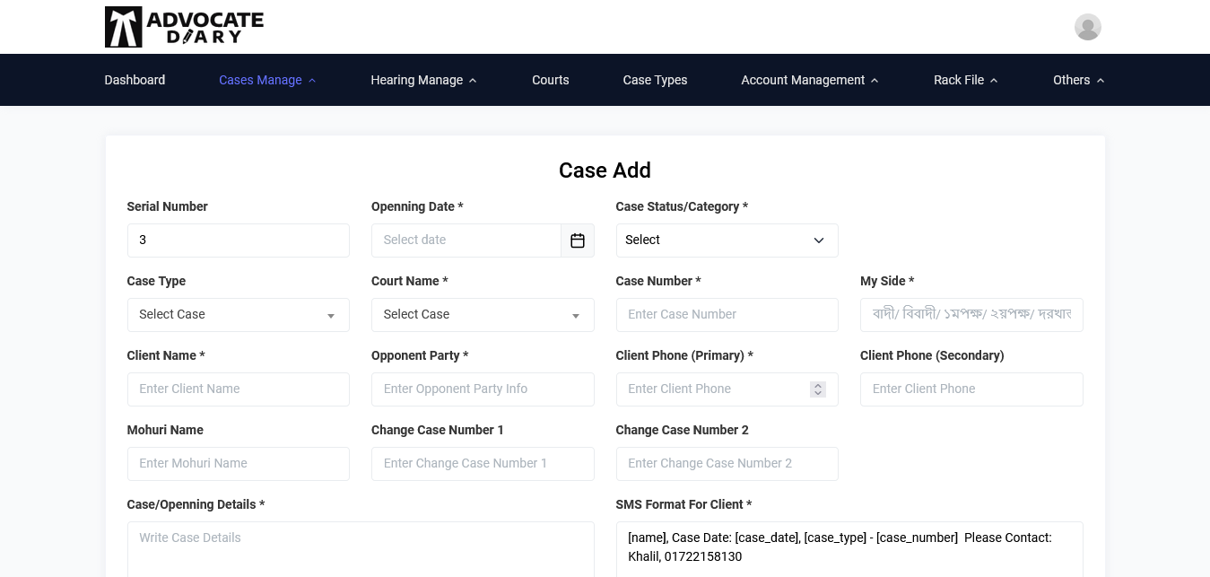Viewport: 1210px width, 577px height.
Task: Expand the Cases Manage menu
Action: [266, 80]
